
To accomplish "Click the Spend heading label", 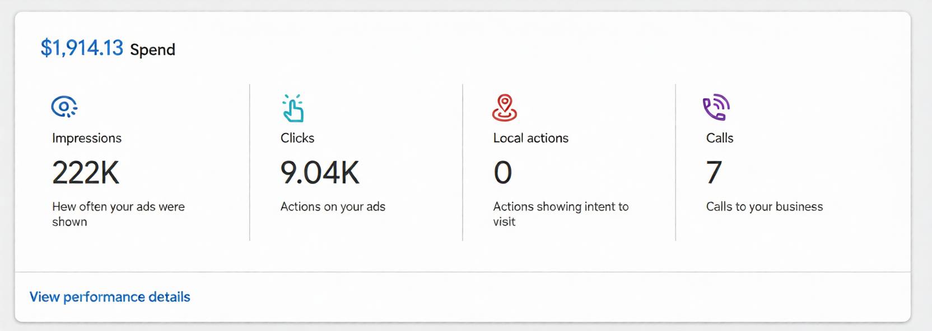I will pos(152,50).
